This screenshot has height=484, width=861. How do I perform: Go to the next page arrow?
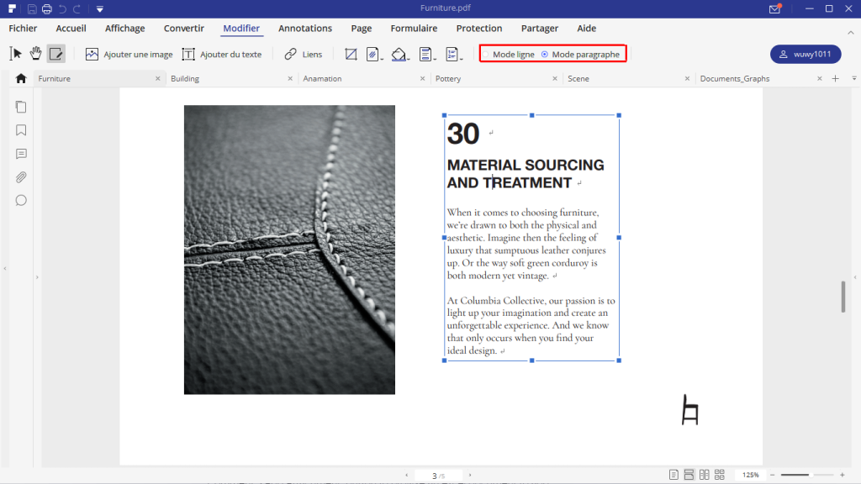[470, 476]
